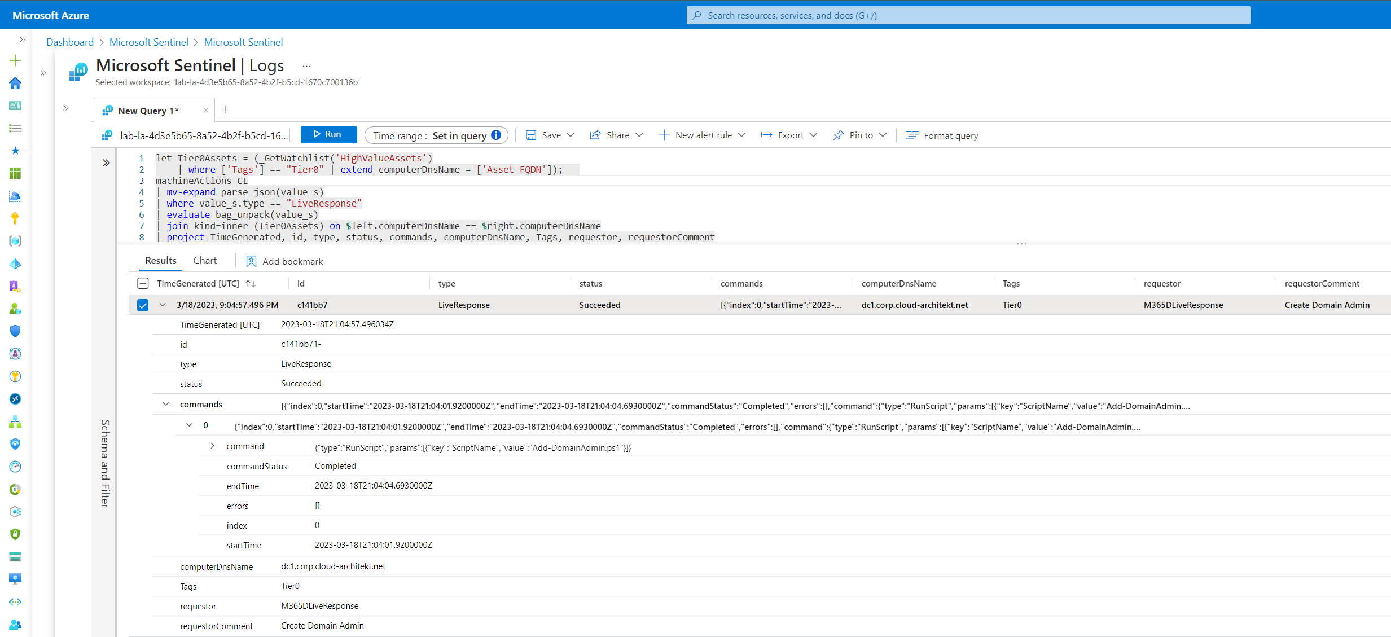
Task: Click the commands column header
Action: [741, 284]
